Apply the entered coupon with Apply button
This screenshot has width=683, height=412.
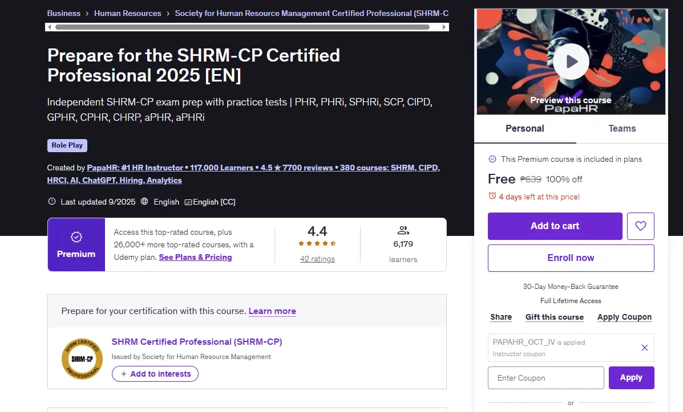[631, 378]
